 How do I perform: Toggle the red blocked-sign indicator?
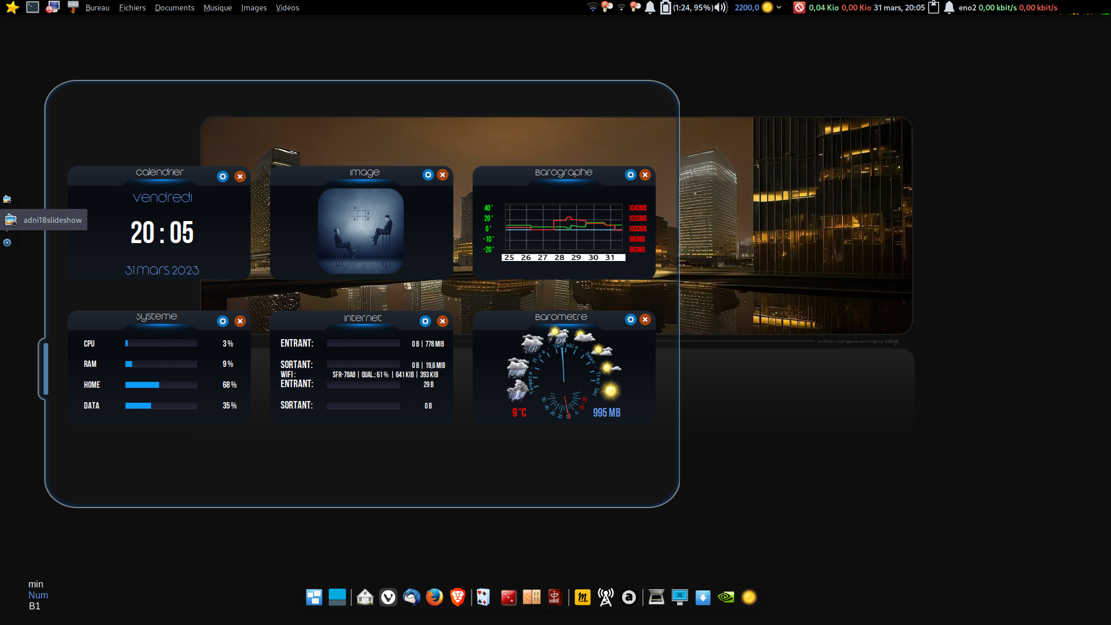[x=799, y=8]
